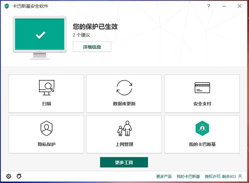Click the 数据库更新 tile label

[x=124, y=104]
